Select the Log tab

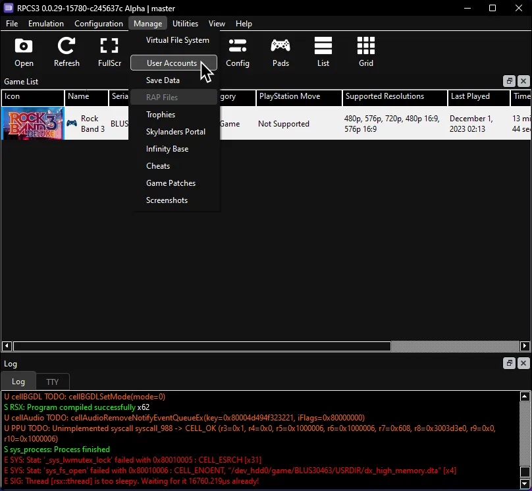pyautogui.click(x=18, y=381)
